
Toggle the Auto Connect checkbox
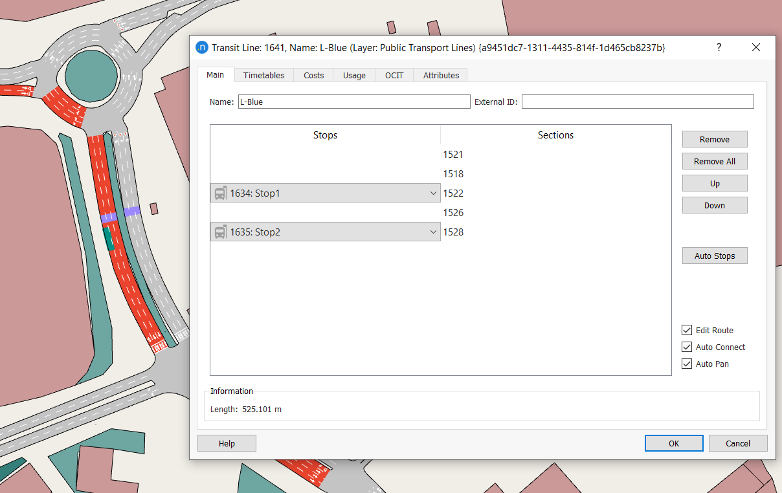(x=686, y=347)
